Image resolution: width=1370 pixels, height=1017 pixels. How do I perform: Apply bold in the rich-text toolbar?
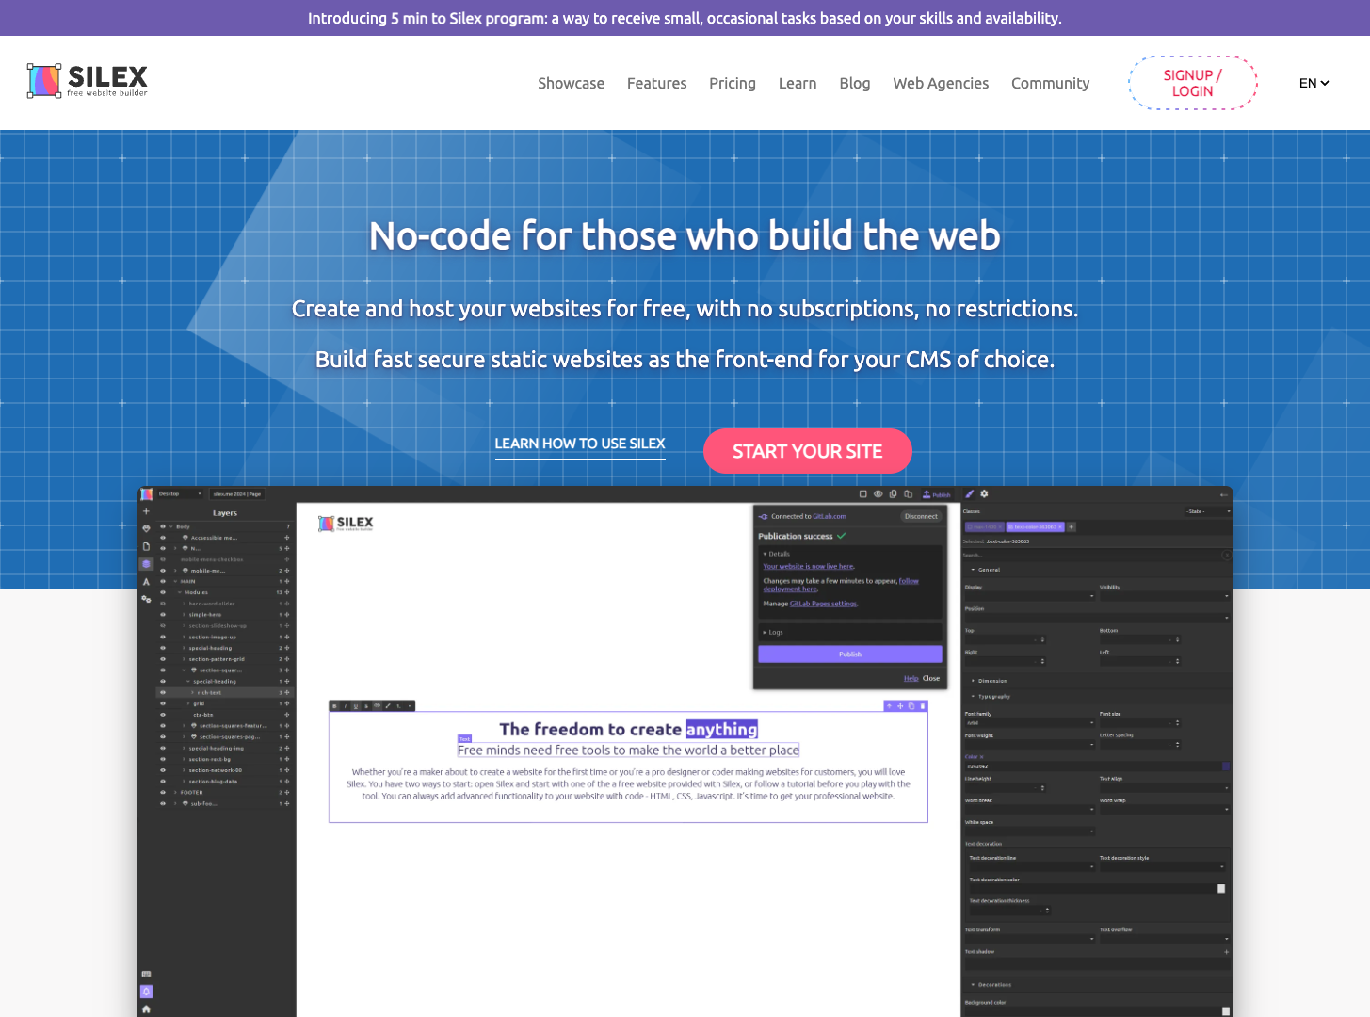pyautogui.click(x=335, y=704)
